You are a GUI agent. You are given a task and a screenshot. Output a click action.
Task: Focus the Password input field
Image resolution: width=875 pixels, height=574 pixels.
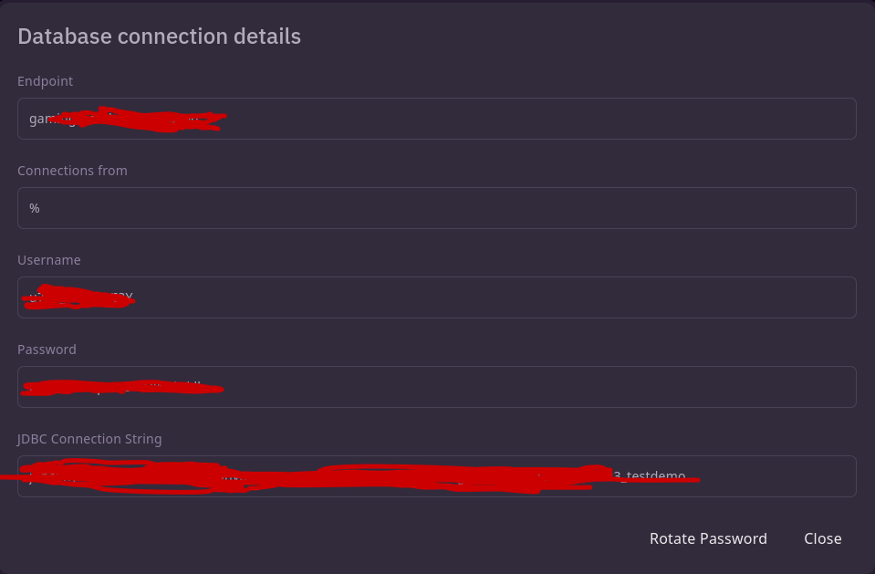click(538, 387)
